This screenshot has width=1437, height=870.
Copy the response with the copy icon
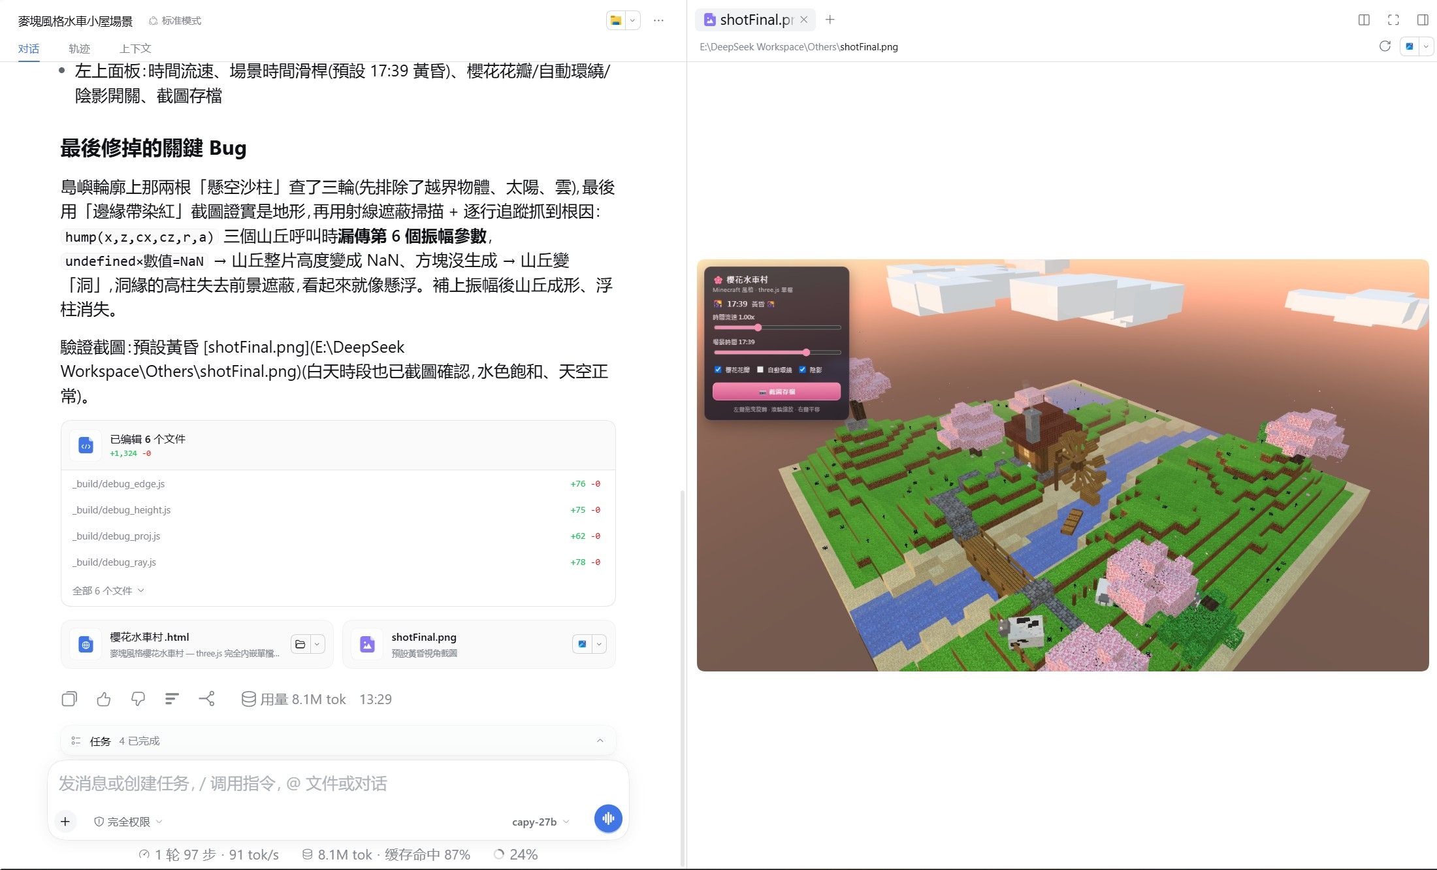69,699
